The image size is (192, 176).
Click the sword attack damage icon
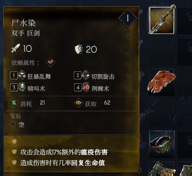tap(16, 48)
